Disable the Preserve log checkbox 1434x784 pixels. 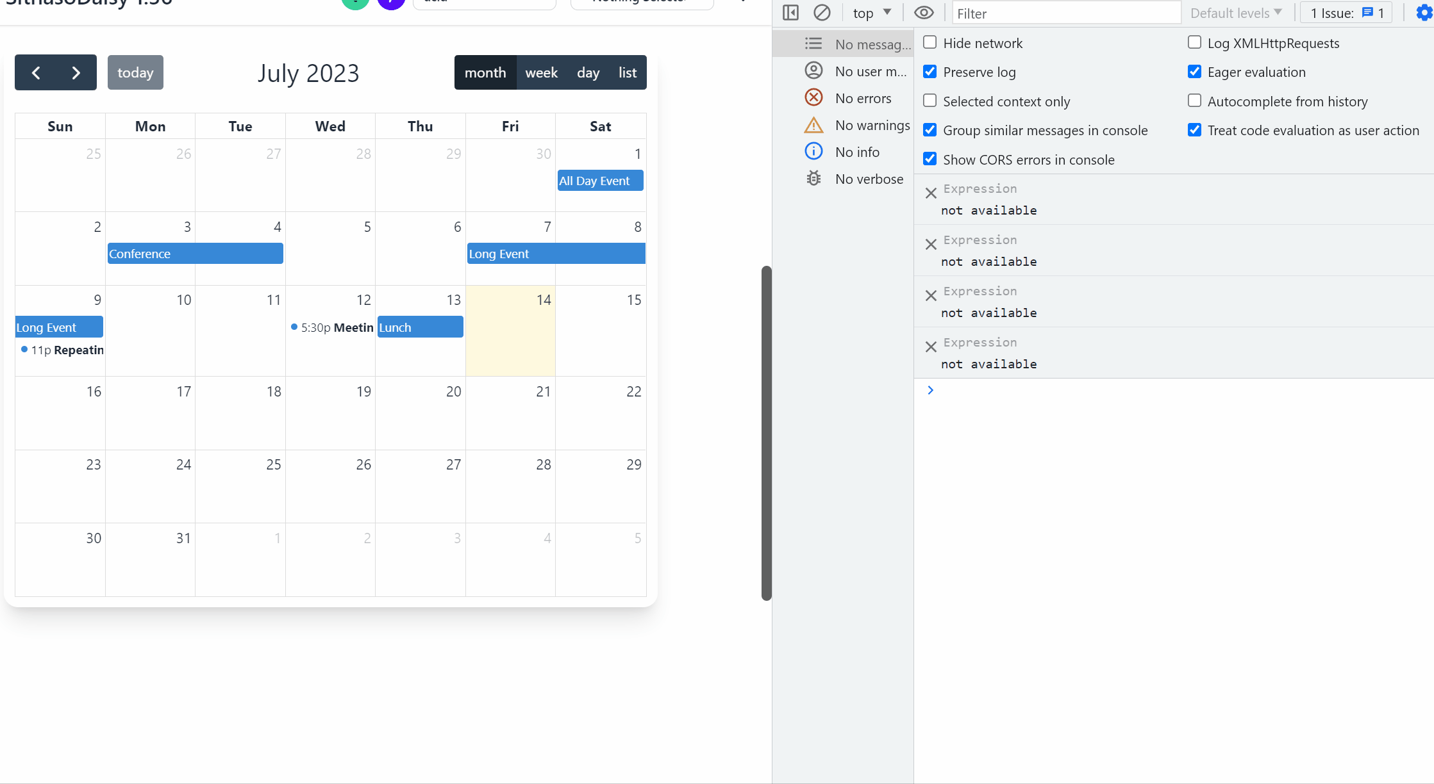(x=930, y=71)
